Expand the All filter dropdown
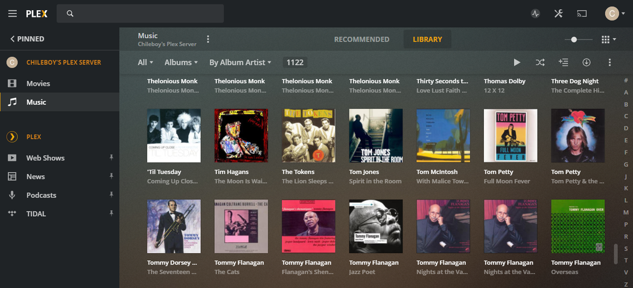Viewport: 633px width, 288px height. click(x=145, y=62)
